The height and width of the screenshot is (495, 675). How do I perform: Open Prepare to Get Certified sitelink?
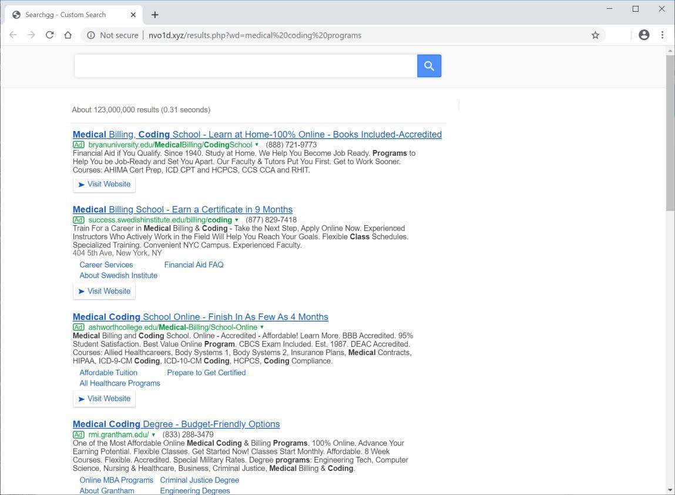pyautogui.click(x=206, y=372)
